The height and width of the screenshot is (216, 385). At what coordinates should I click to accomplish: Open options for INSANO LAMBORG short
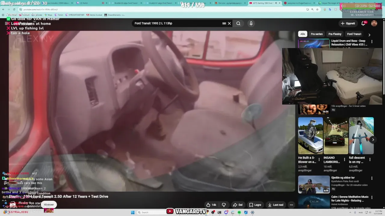344,160
